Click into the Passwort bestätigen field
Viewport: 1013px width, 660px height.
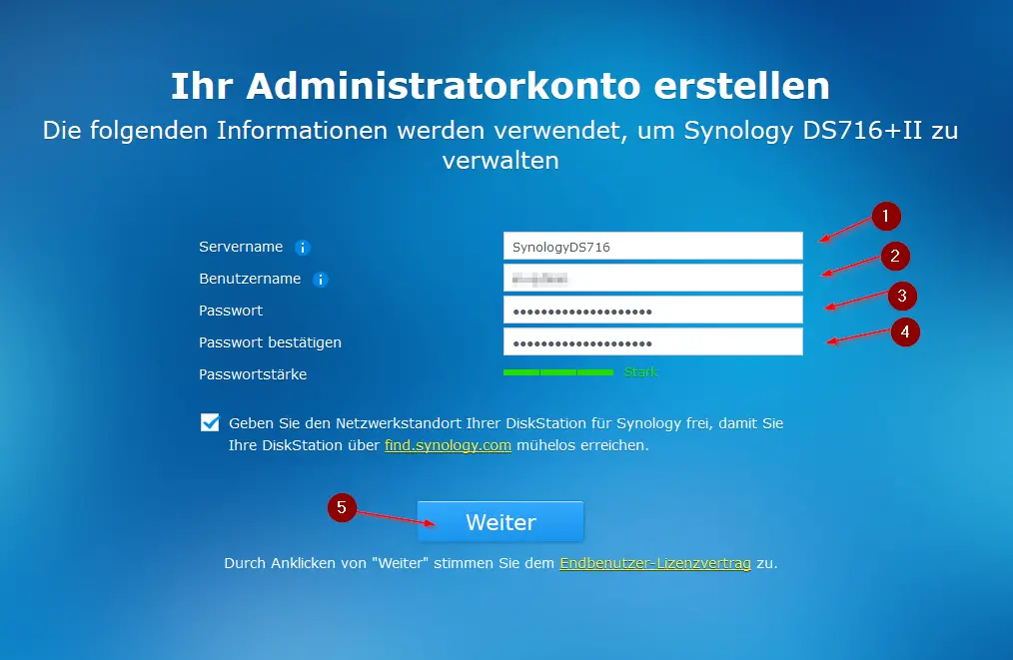[x=653, y=341]
